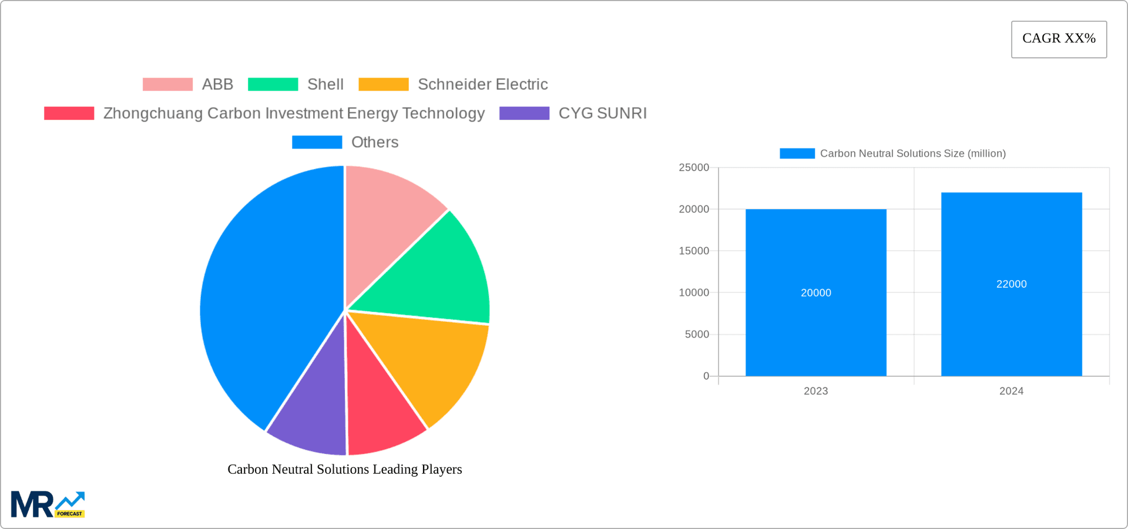
Task: Click the Carbon Neutral Solutions Leading Players title
Action: [x=345, y=469]
